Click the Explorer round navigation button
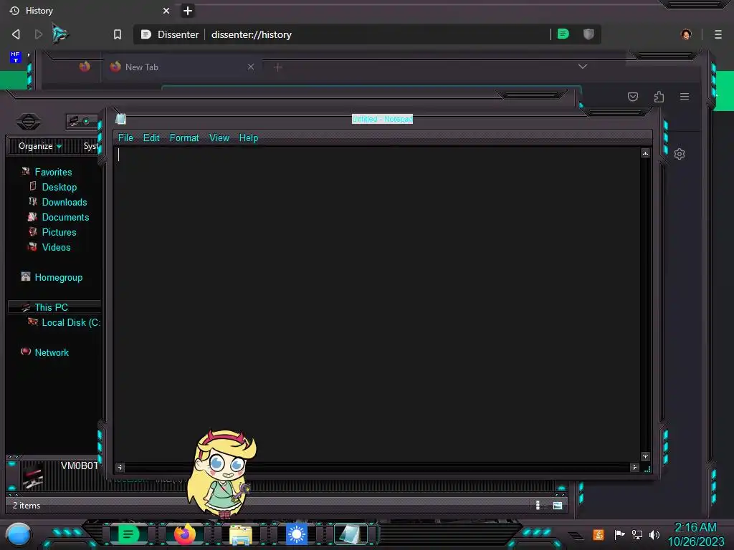The height and width of the screenshot is (550, 734). (x=29, y=122)
